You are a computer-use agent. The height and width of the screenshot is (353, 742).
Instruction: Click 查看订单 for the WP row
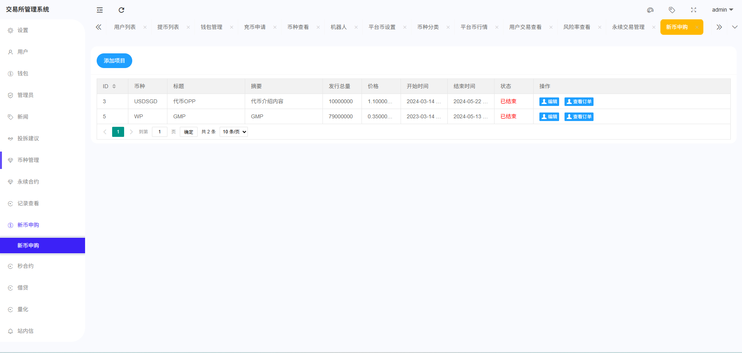[579, 117]
